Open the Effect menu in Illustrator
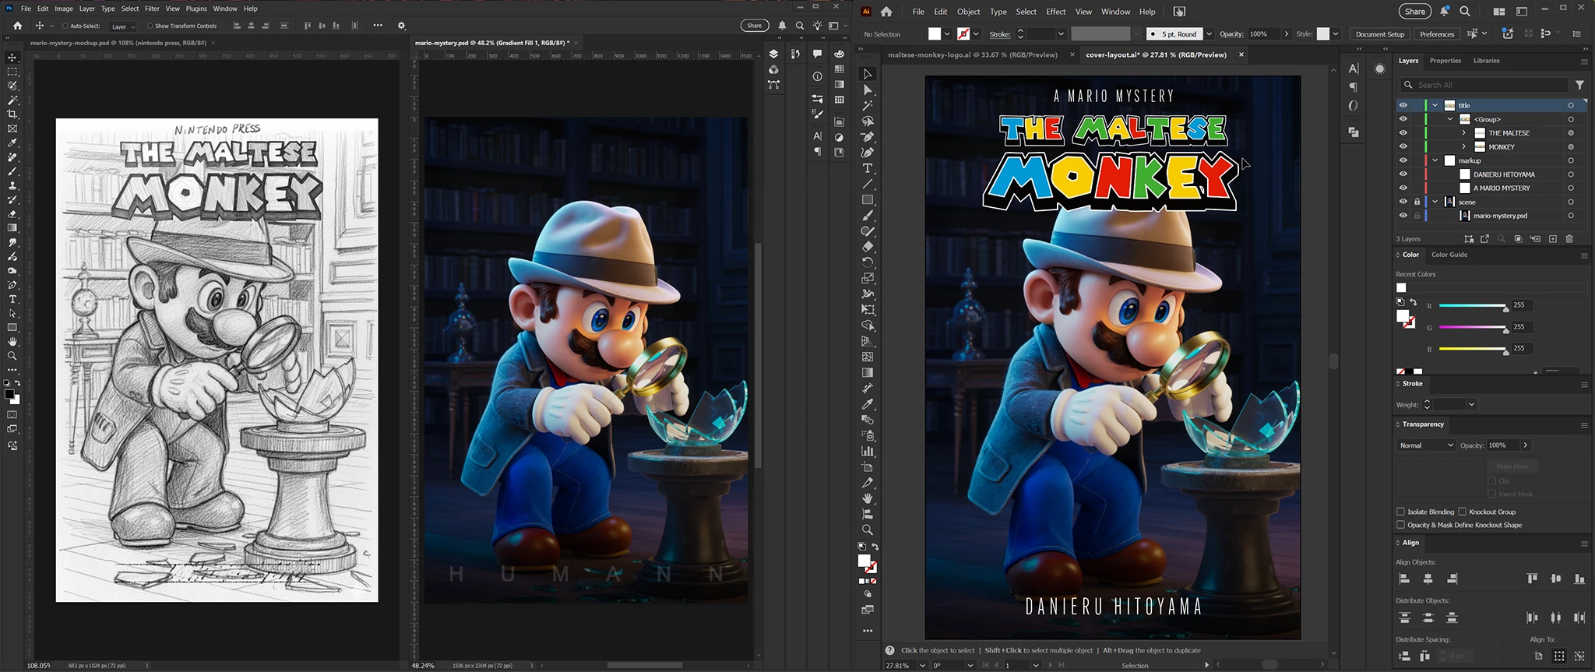The width and height of the screenshot is (1595, 672). pos(1055,12)
